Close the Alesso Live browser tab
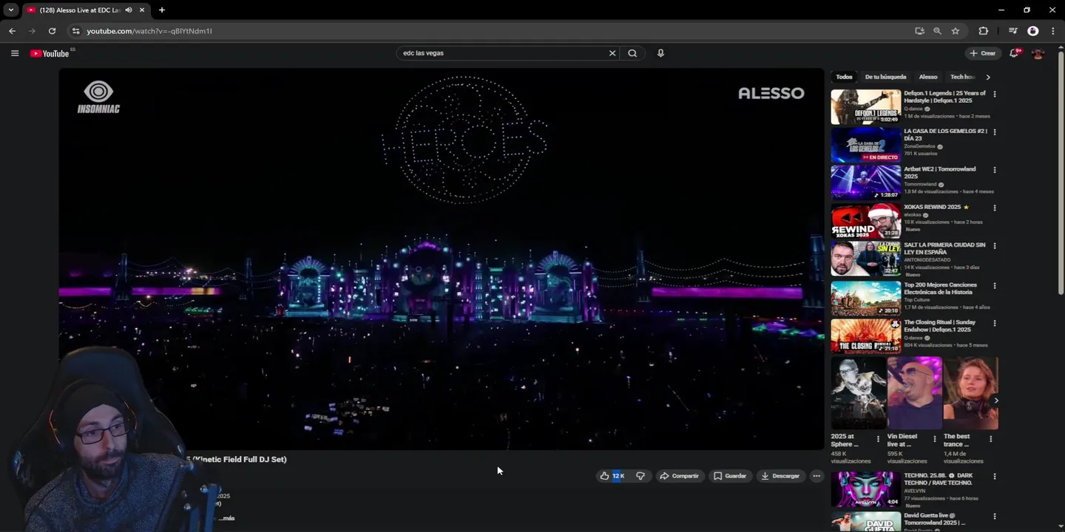Viewport: 1065px width, 532px height. point(142,10)
